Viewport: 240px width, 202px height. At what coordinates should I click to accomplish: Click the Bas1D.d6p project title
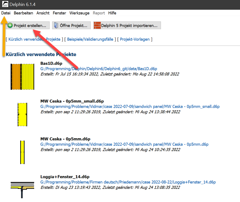tap(51, 63)
